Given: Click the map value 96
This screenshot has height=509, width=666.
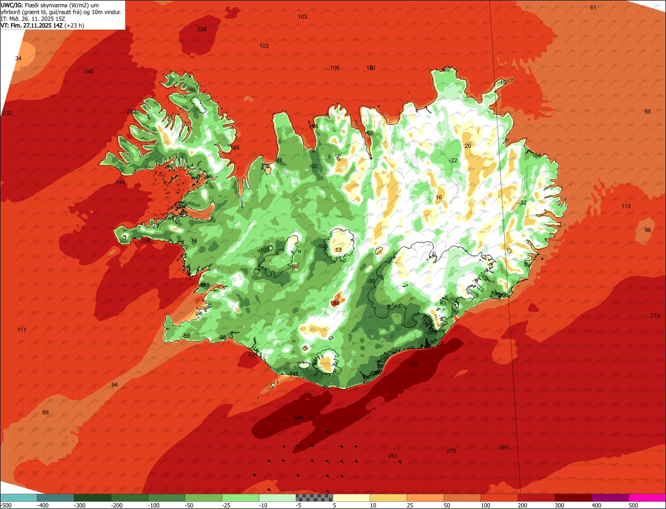Looking at the screenshot, I should [x=648, y=230].
